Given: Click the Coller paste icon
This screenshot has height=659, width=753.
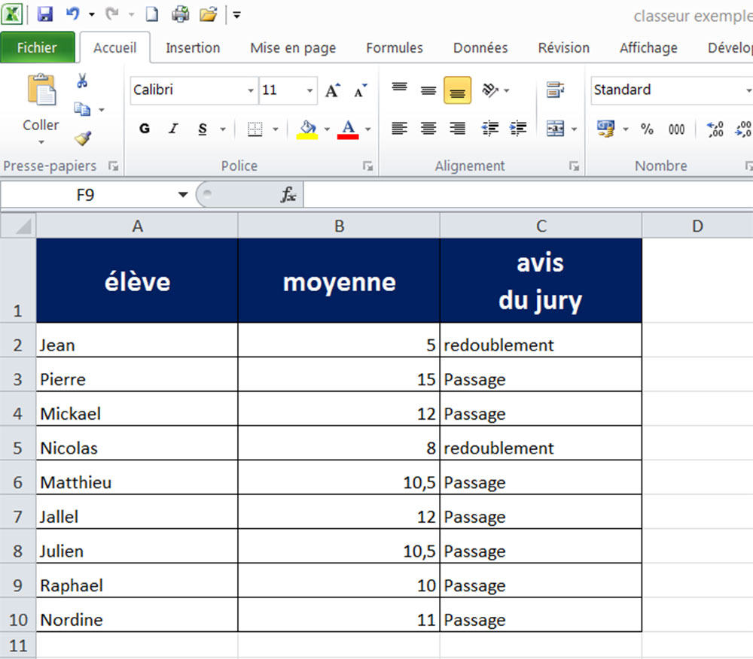Looking at the screenshot, I should coord(41,90).
